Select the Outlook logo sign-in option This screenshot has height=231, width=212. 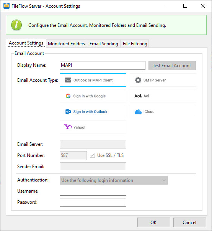pos(68,112)
